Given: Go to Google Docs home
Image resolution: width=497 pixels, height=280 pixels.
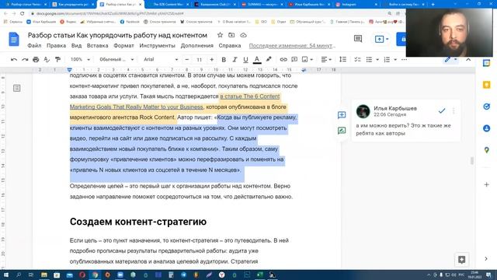Looking at the screenshot, I should click(x=14, y=40).
